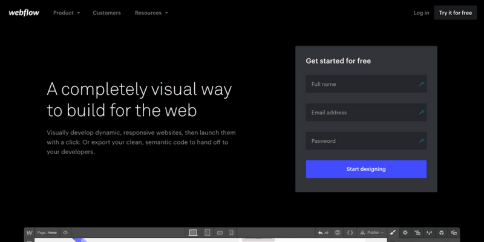This screenshot has width=484, height=242.
Task: Select the mobile portrait breakpoint icon
Action: (x=232, y=232)
